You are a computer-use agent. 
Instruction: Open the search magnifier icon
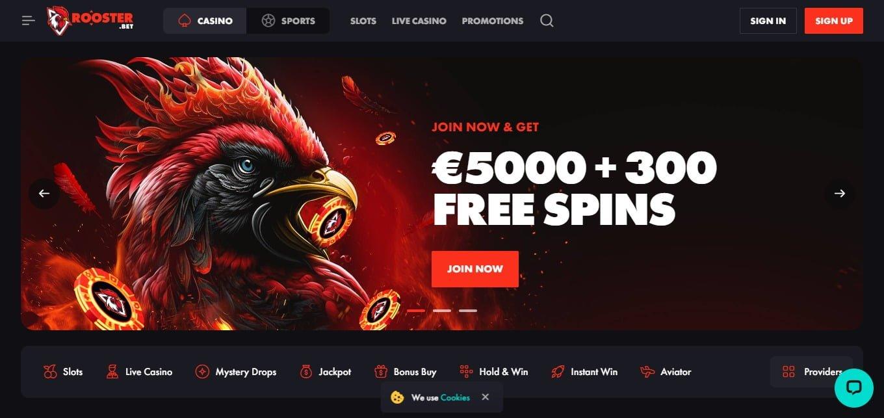coord(547,21)
